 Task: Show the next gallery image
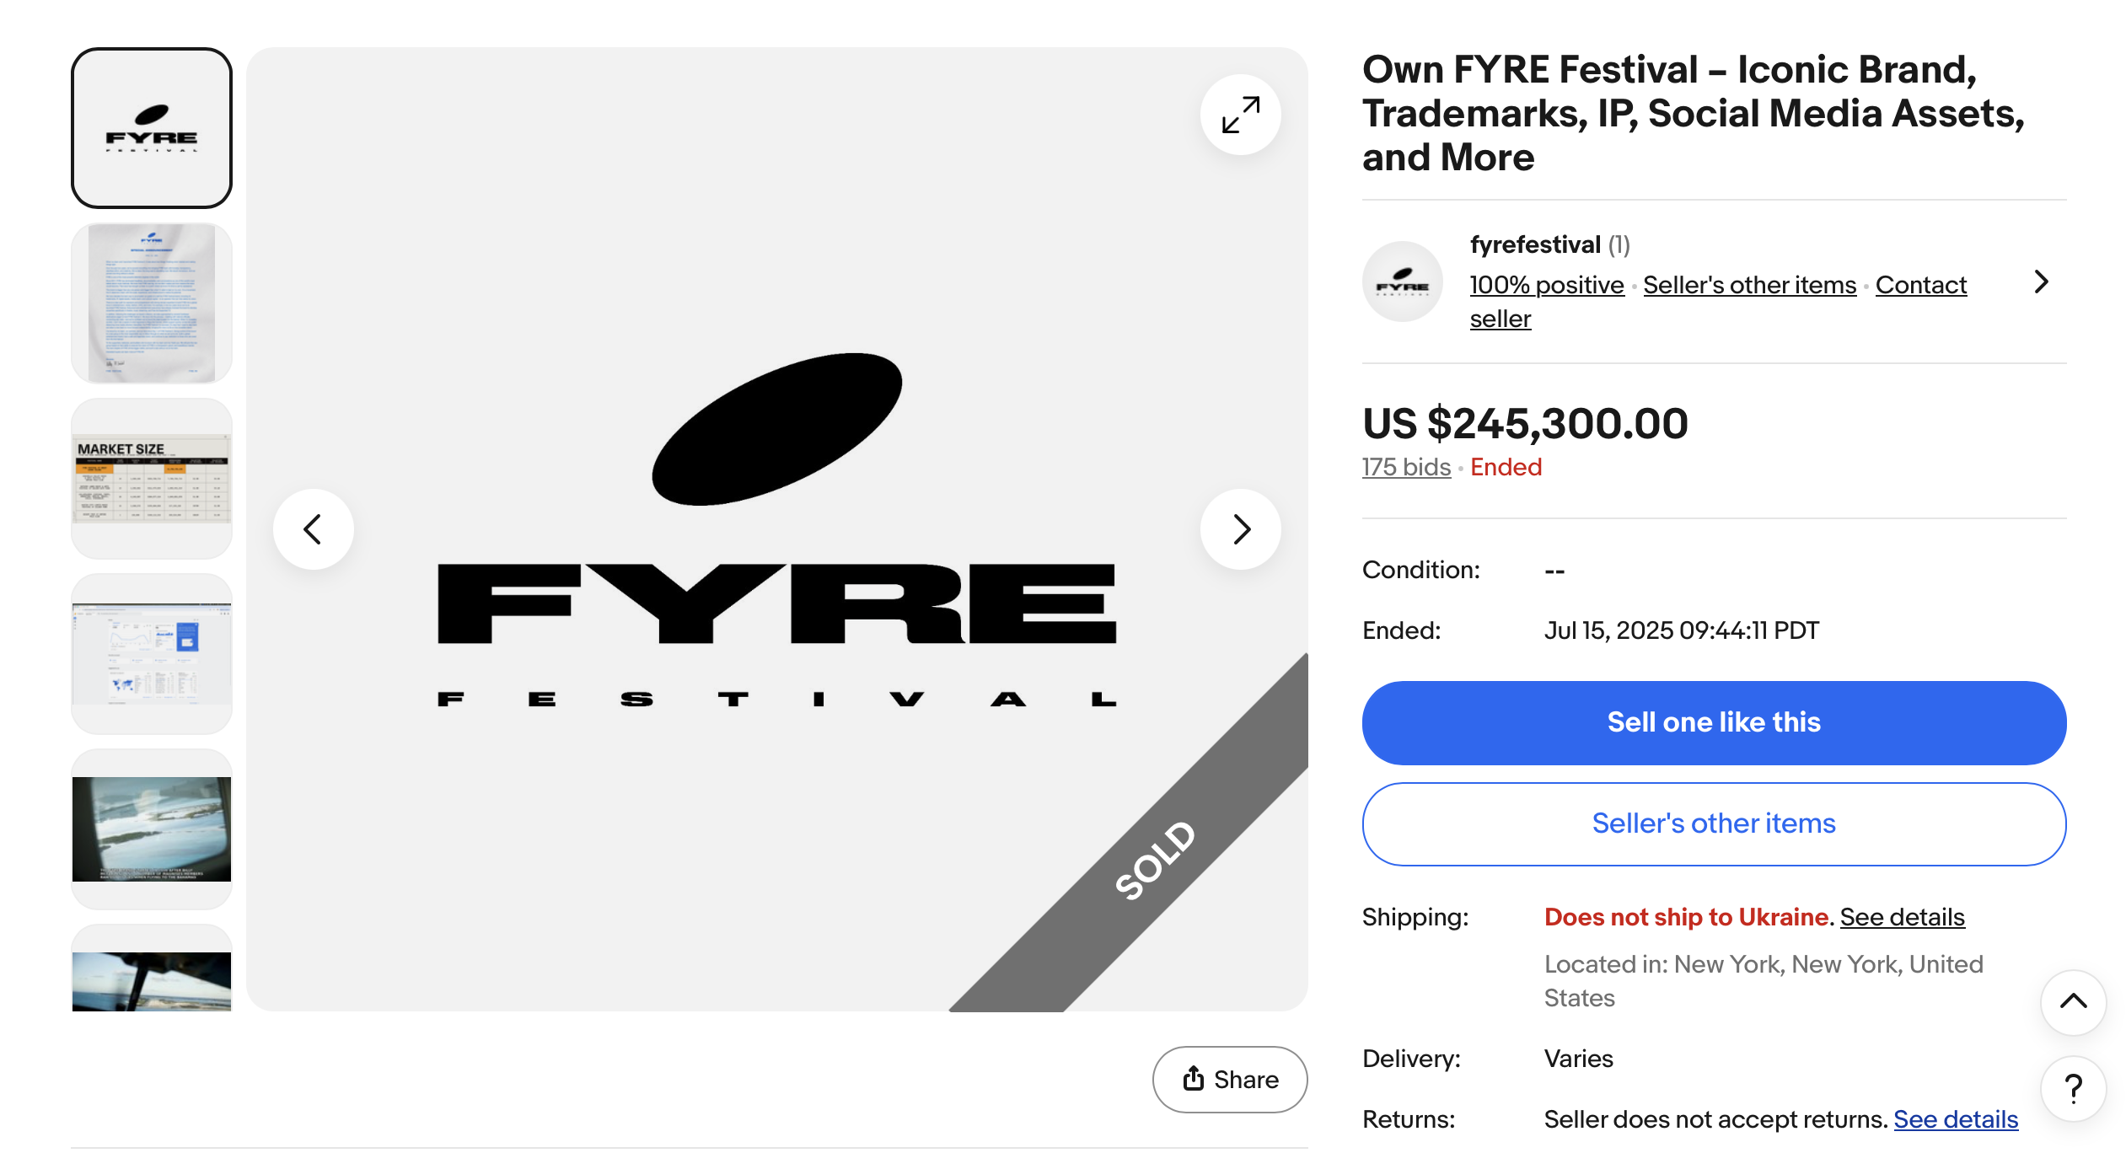(1240, 529)
